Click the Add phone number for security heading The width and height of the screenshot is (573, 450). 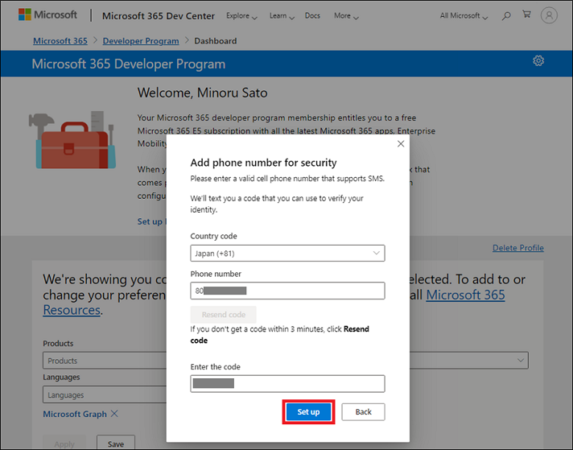tap(263, 163)
